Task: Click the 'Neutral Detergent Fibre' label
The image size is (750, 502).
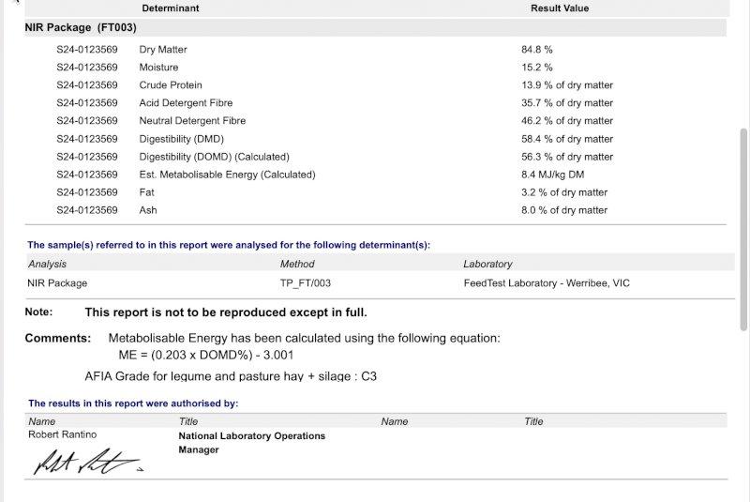Action: 192,121
